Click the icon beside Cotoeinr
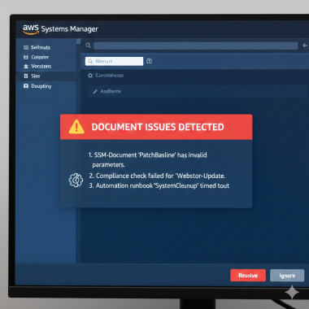 tap(26, 57)
